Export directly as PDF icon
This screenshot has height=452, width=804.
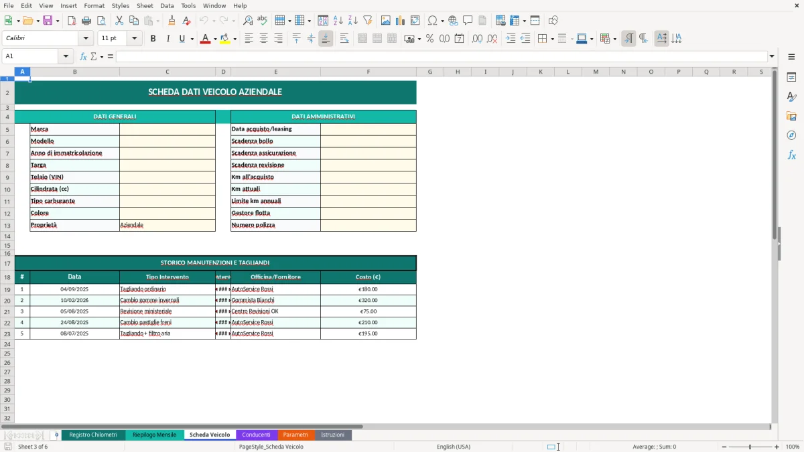[x=72, y=21]
